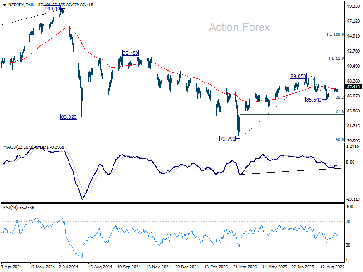Click the 31 Mar 2025 date label
Image resolution: width=363 pixels, height=272 pixels.
245,267
